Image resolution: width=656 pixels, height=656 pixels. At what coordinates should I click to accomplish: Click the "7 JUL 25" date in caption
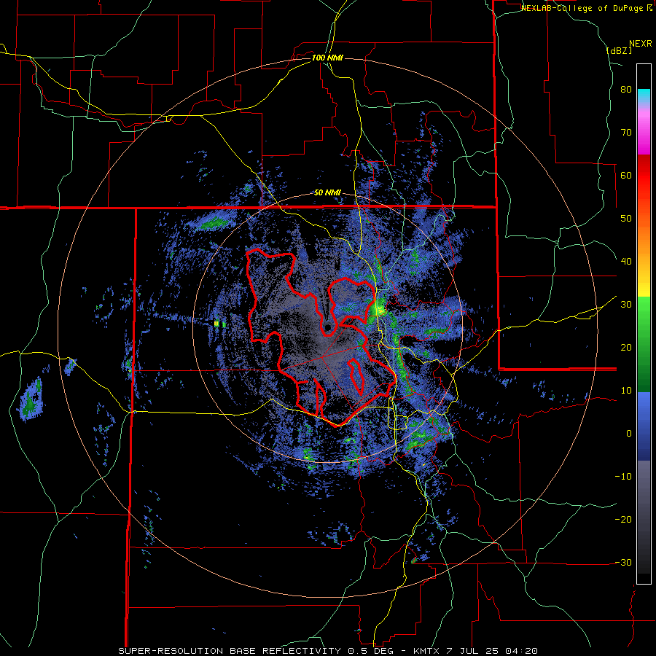click(473, 651)
